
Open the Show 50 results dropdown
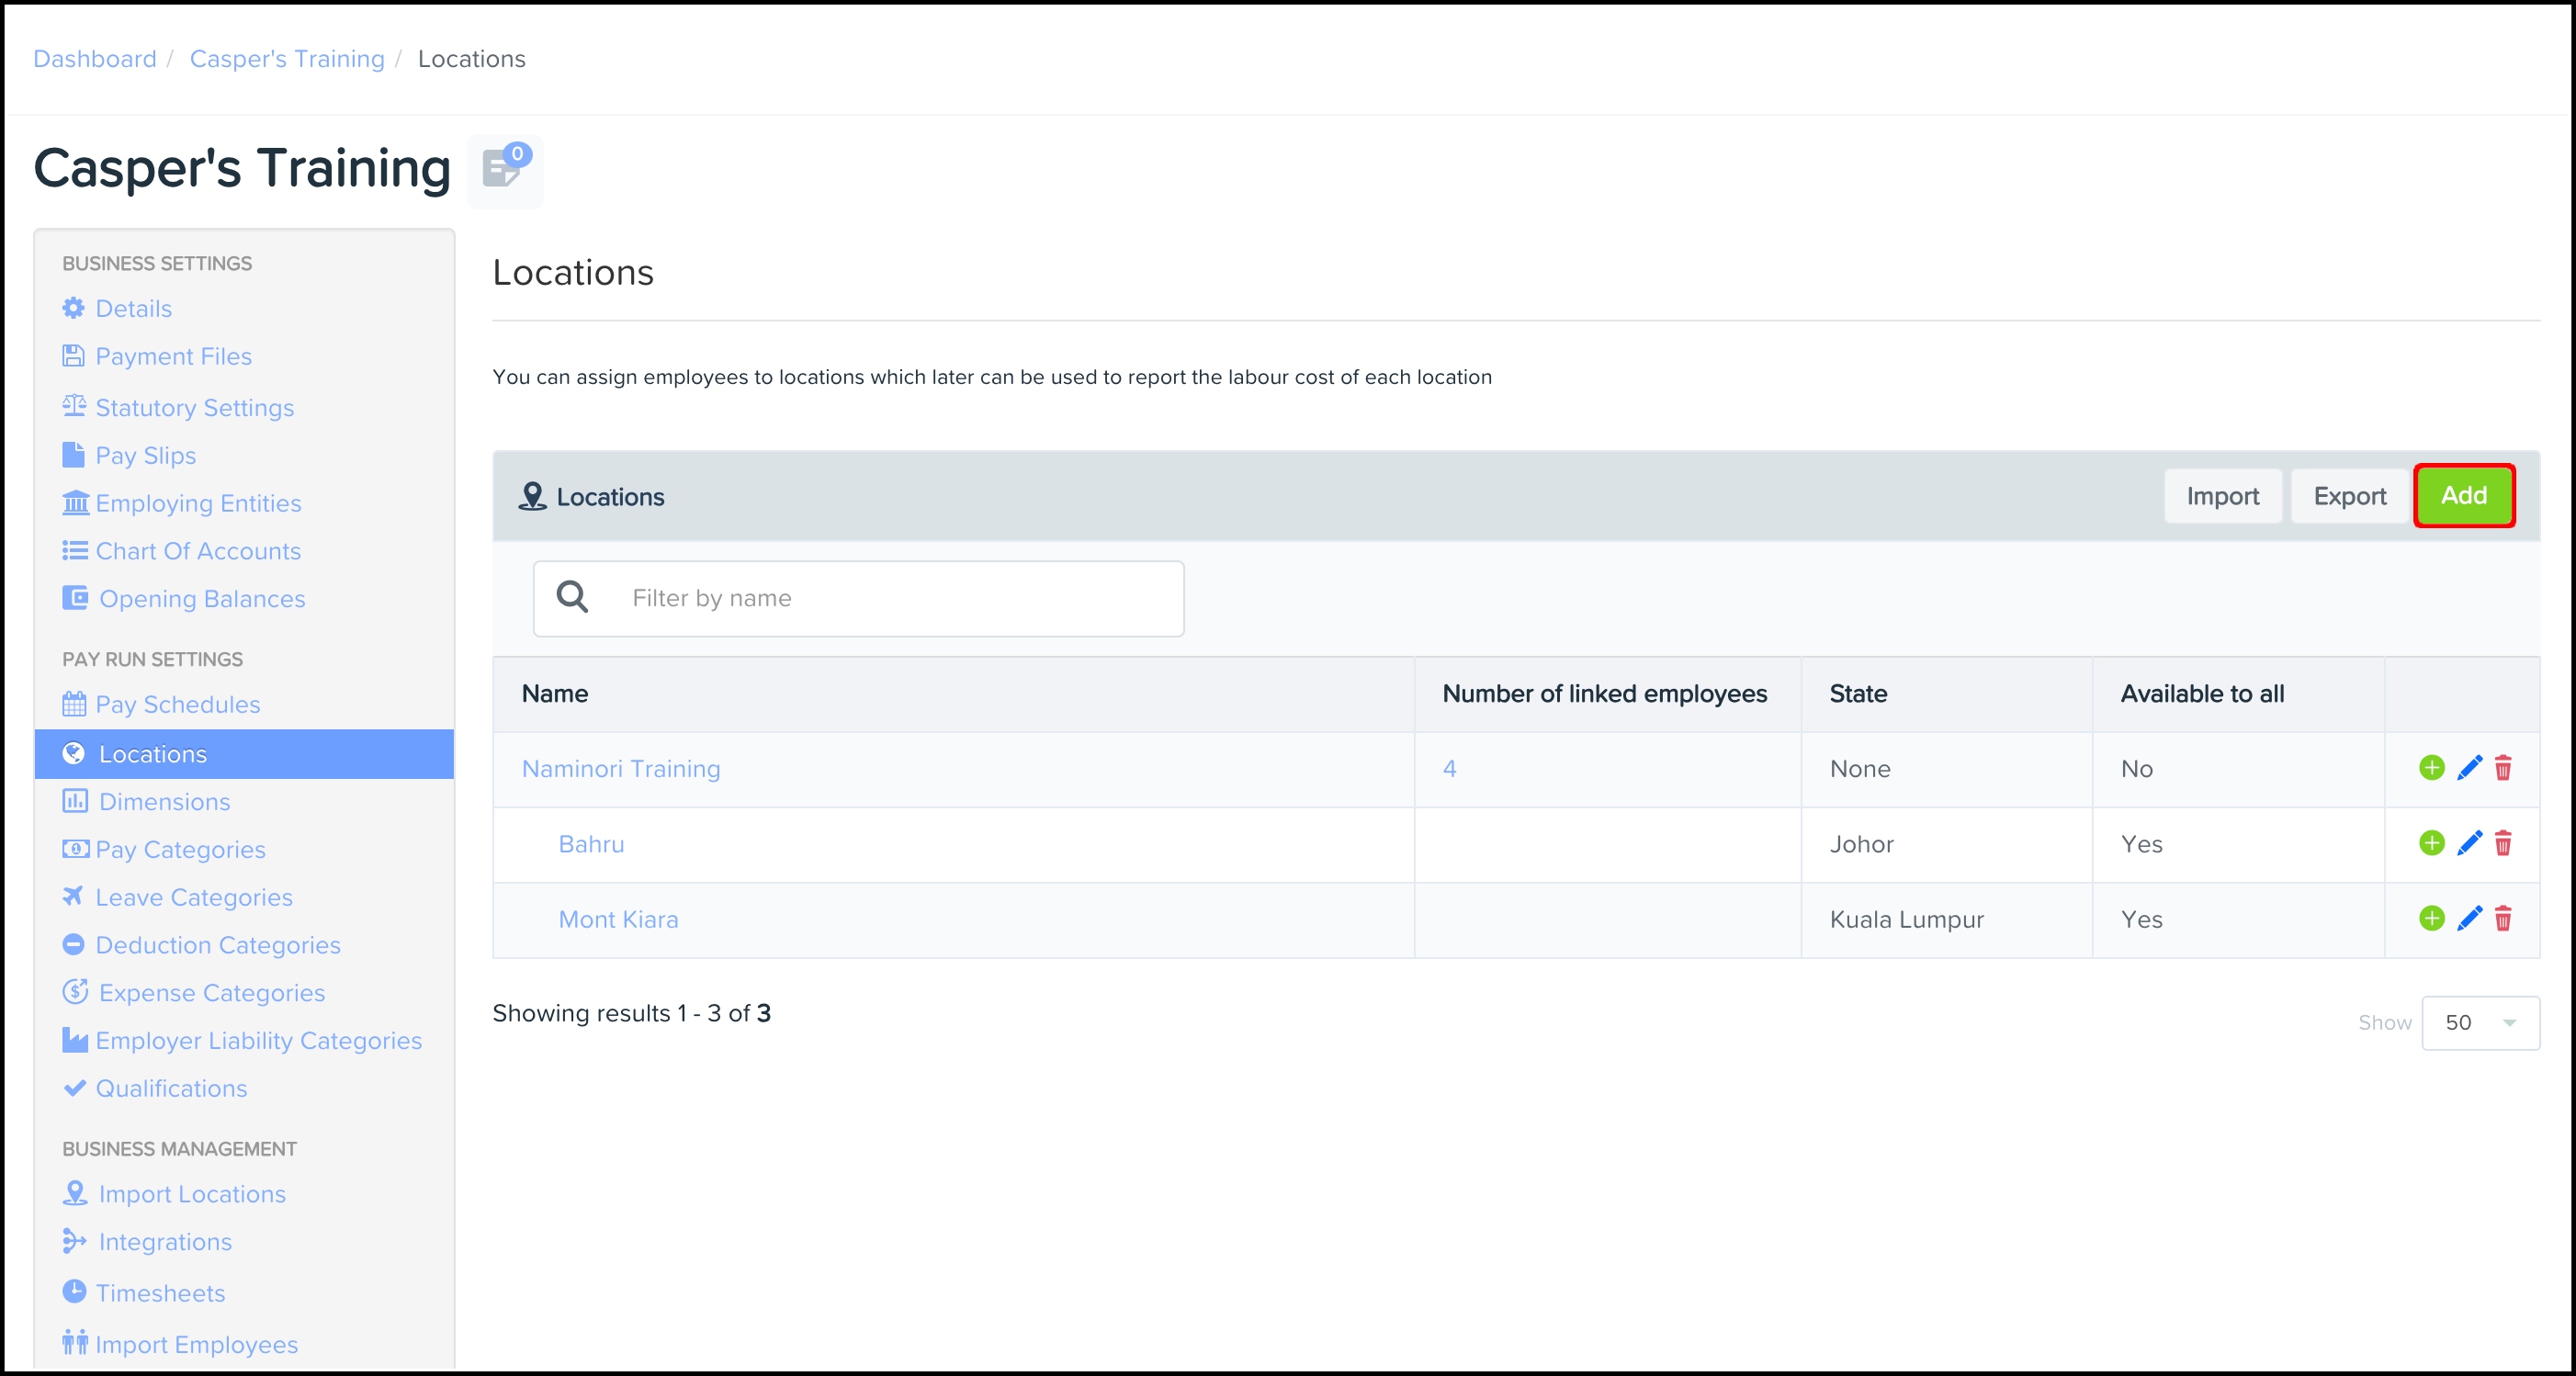click(x=2479, y=1022)
